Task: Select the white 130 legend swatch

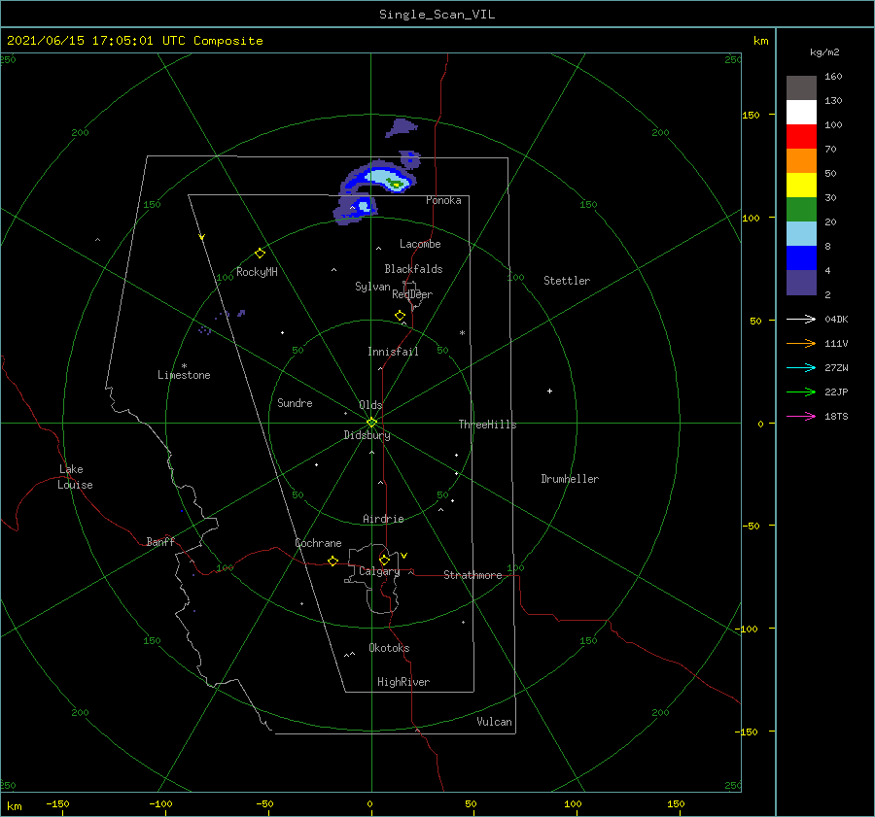Action: click(x=801, y=112)
